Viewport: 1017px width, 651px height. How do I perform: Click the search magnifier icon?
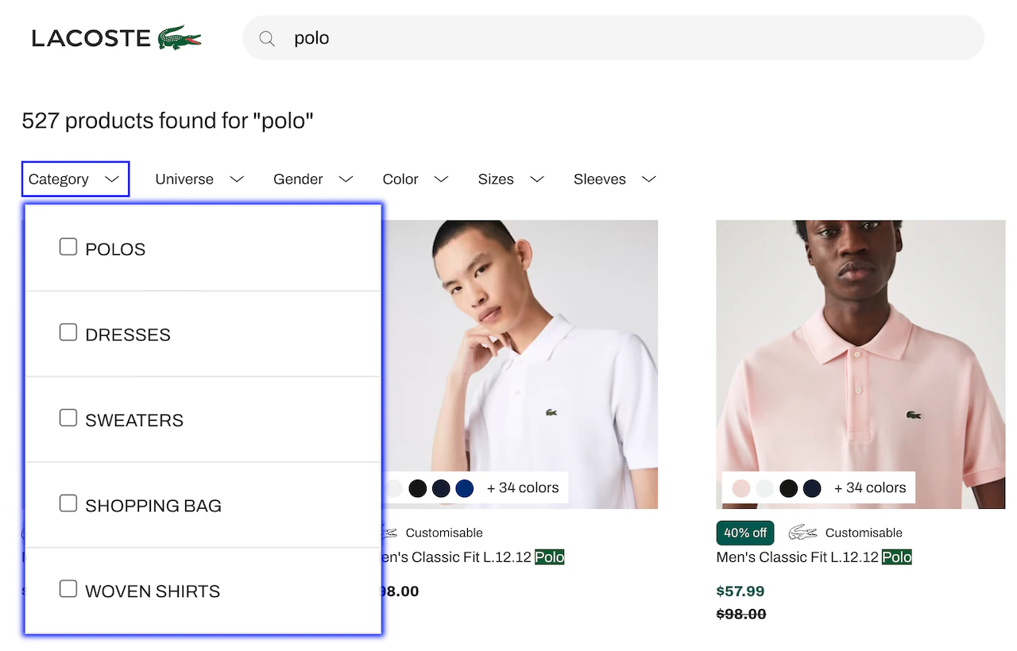[x=267, y=37]
